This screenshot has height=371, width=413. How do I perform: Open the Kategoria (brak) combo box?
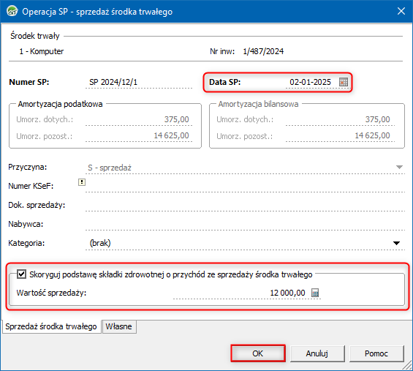tap(245, 243)
